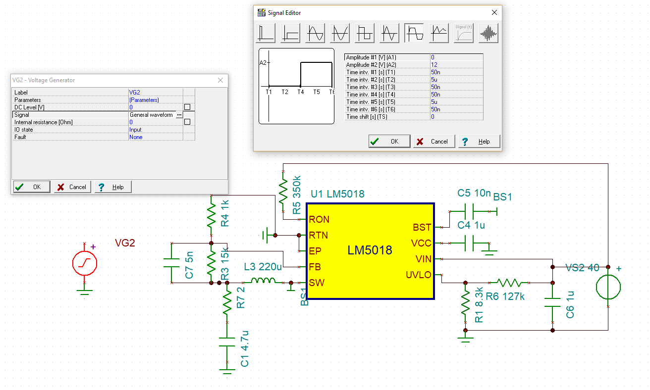Screen dimensions: 650x390
Task: Edit the Time intv. #3 (T3) value
Action: pyautogui.click(x=456, y=87)
